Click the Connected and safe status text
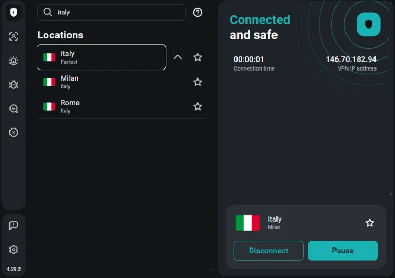 coord(260,27)
